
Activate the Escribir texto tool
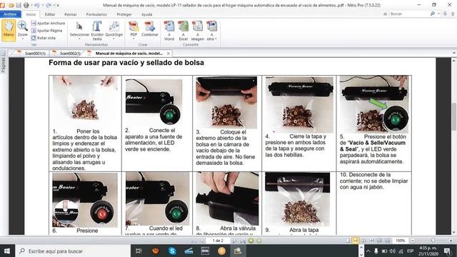(x=97, y=30)
